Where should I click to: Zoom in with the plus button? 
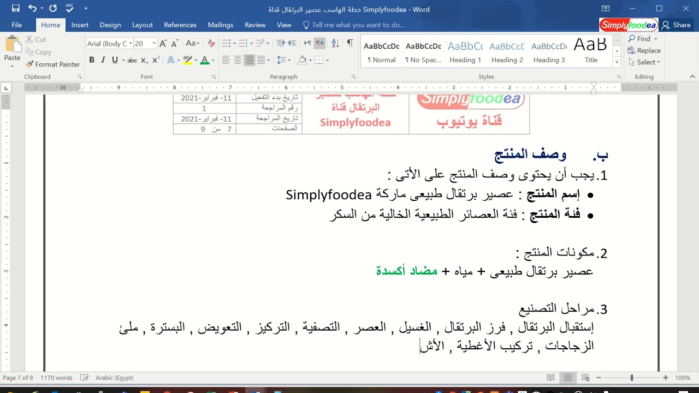coord(665,378)
